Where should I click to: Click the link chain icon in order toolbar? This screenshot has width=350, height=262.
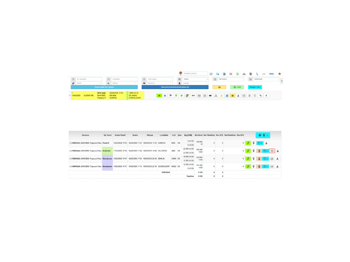260,95
